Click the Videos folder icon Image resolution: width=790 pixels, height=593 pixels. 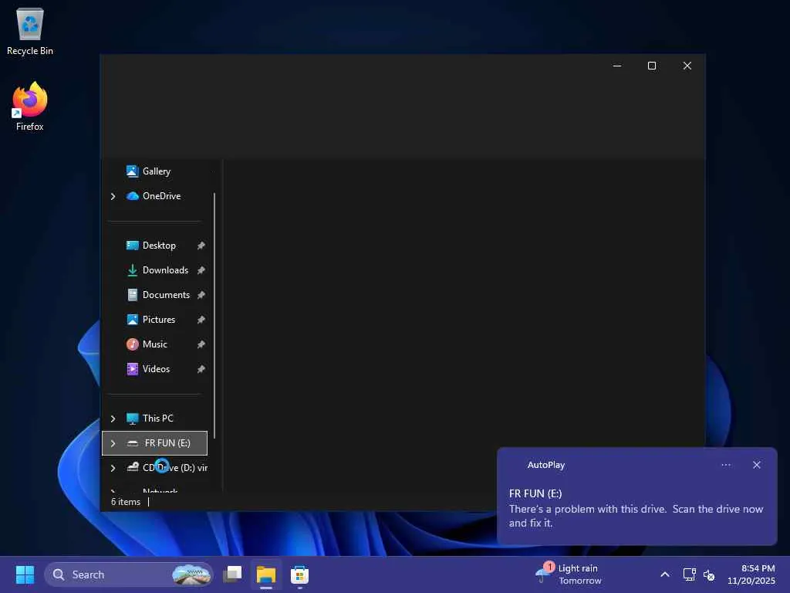pos(132,369)
